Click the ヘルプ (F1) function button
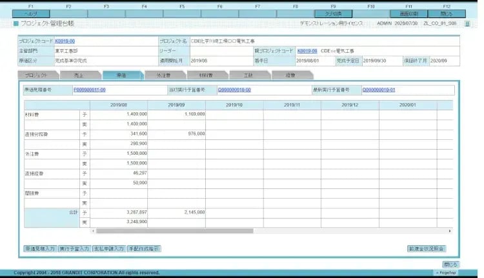 [30, 13]
